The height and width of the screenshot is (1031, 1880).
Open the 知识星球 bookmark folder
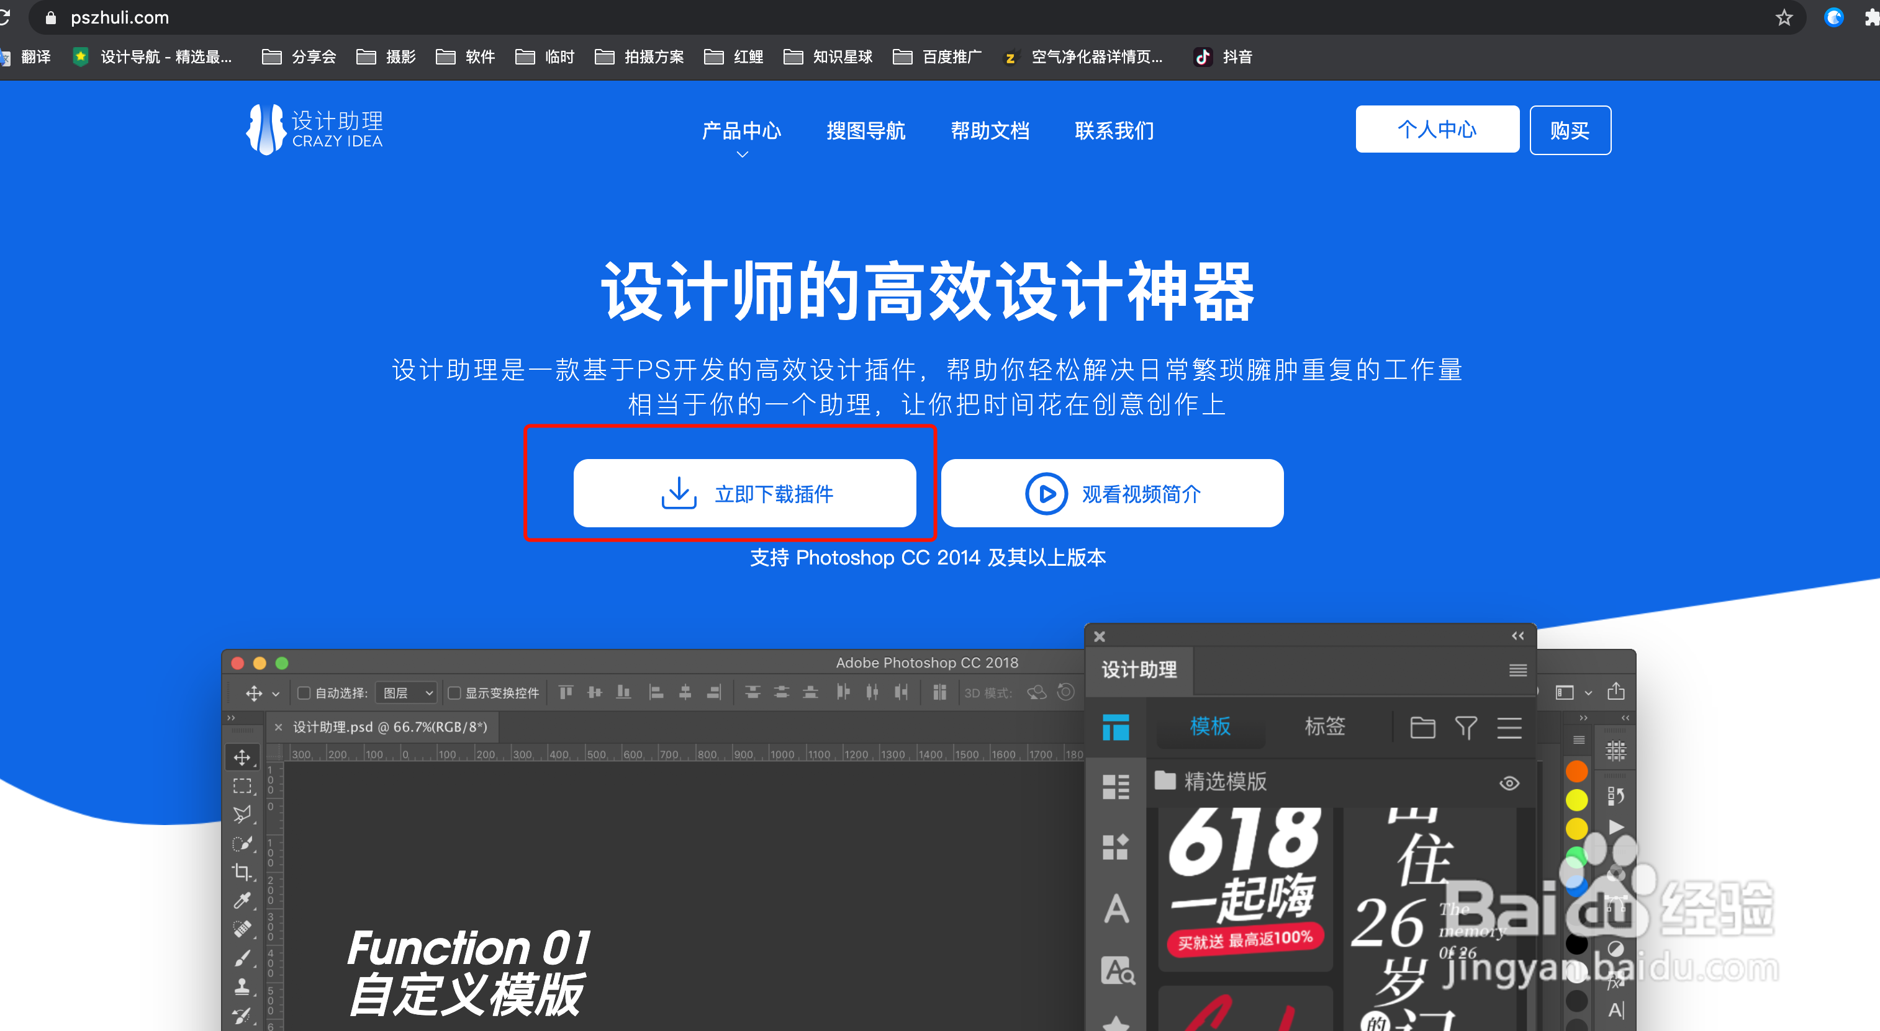pyautogui.click(x=828, y=56)
